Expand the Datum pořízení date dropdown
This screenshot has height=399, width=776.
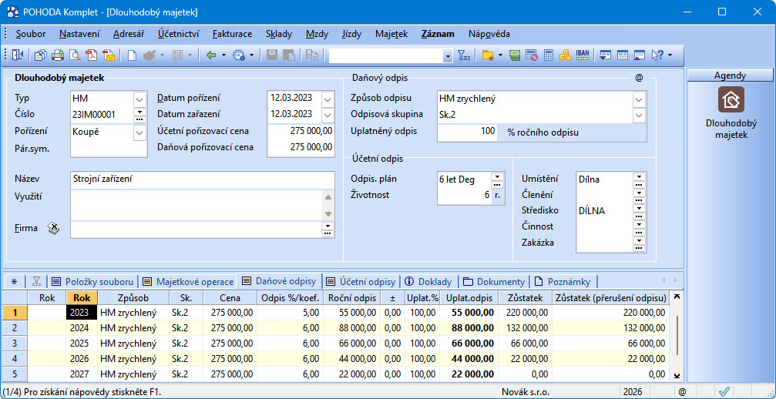pos(328,99)
